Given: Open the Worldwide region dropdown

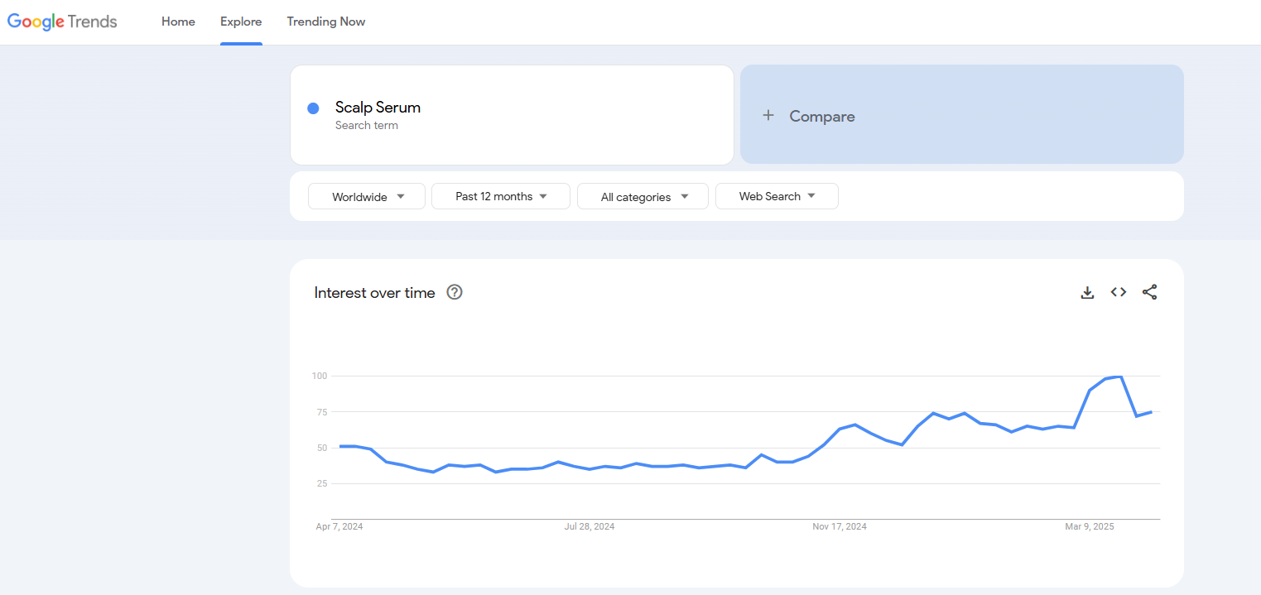Looking at the screenshot, I should [367, 196].
